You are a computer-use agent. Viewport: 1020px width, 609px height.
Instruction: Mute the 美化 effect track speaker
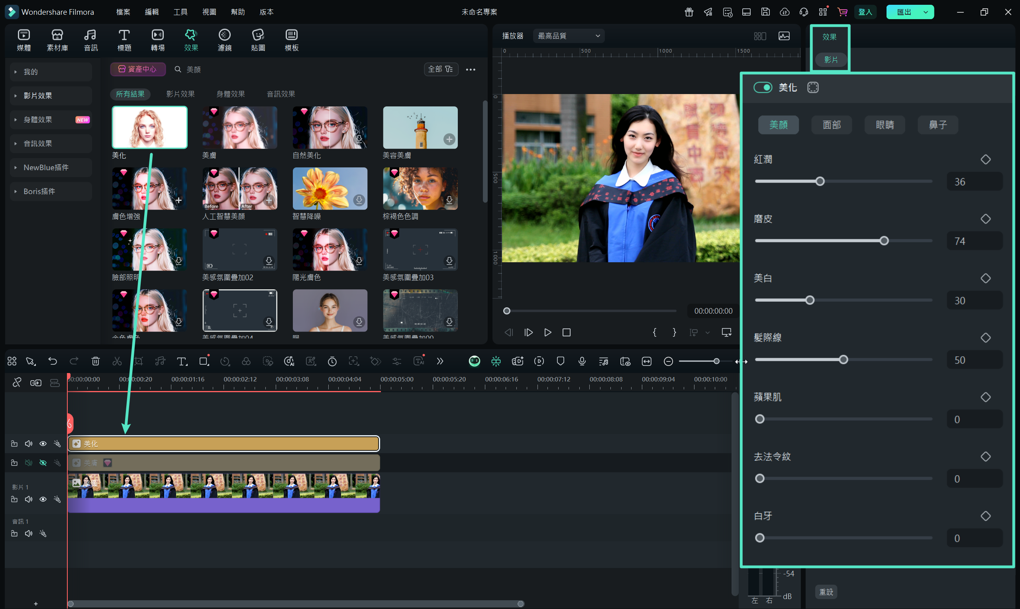point(29,444)
